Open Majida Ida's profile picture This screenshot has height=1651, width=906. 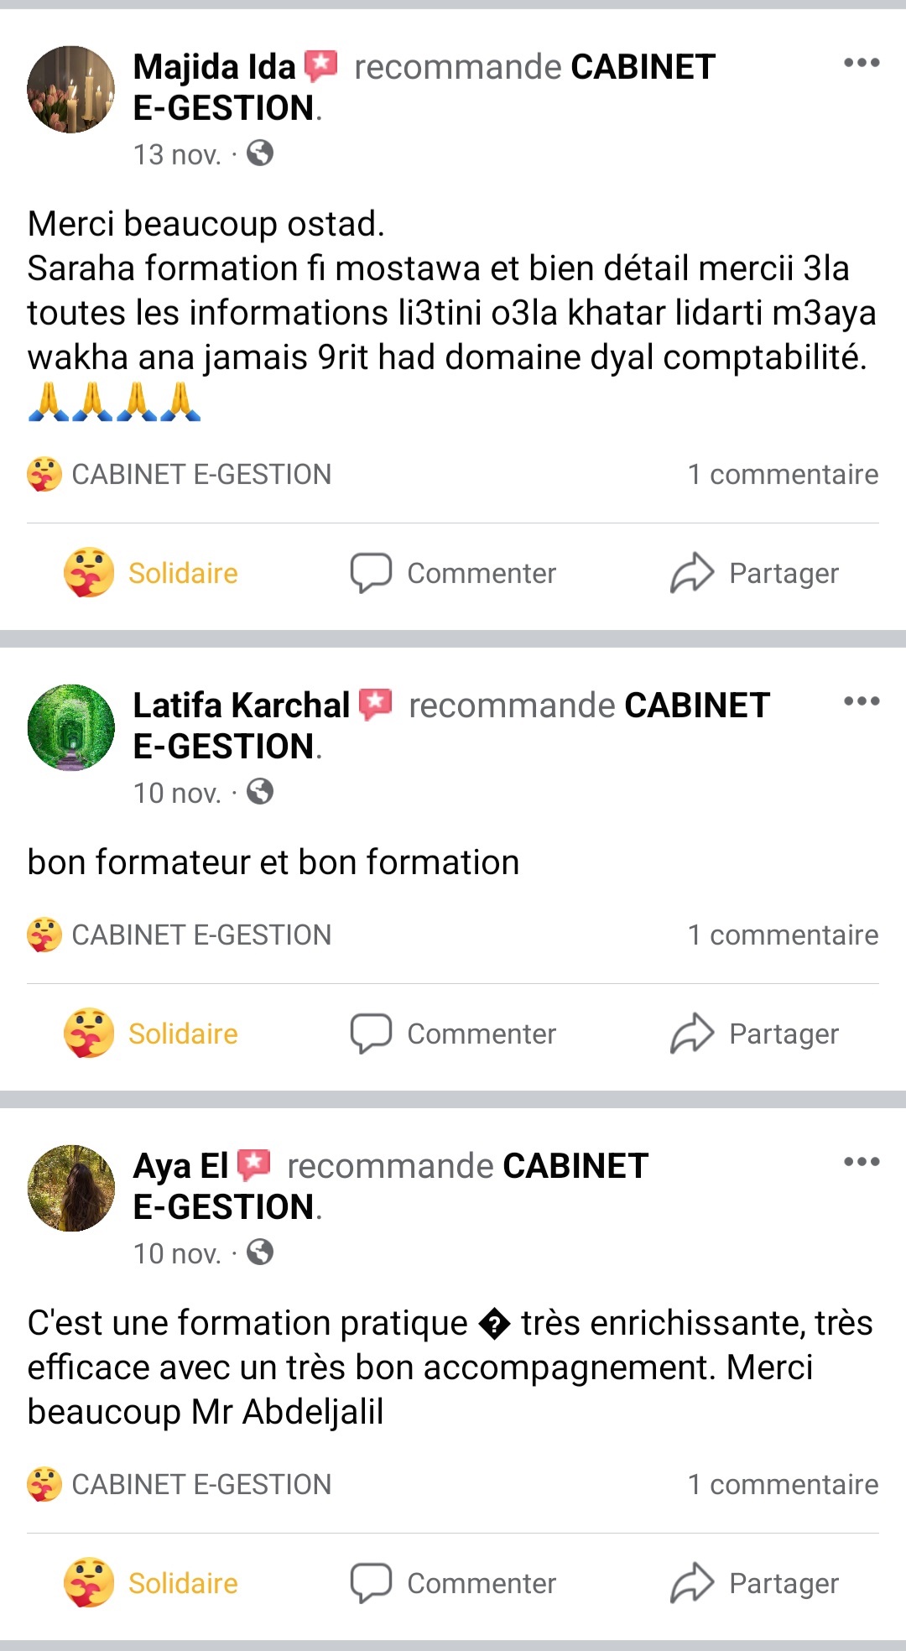click(71, 90)
